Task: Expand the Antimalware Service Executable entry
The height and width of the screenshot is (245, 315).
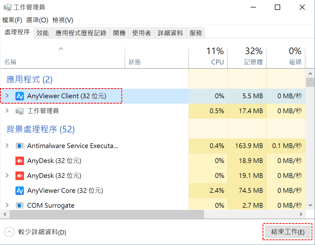Action: pos(7,146)
